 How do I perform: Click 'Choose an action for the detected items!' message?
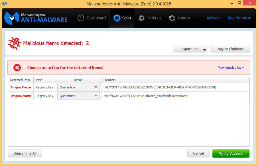65,68
